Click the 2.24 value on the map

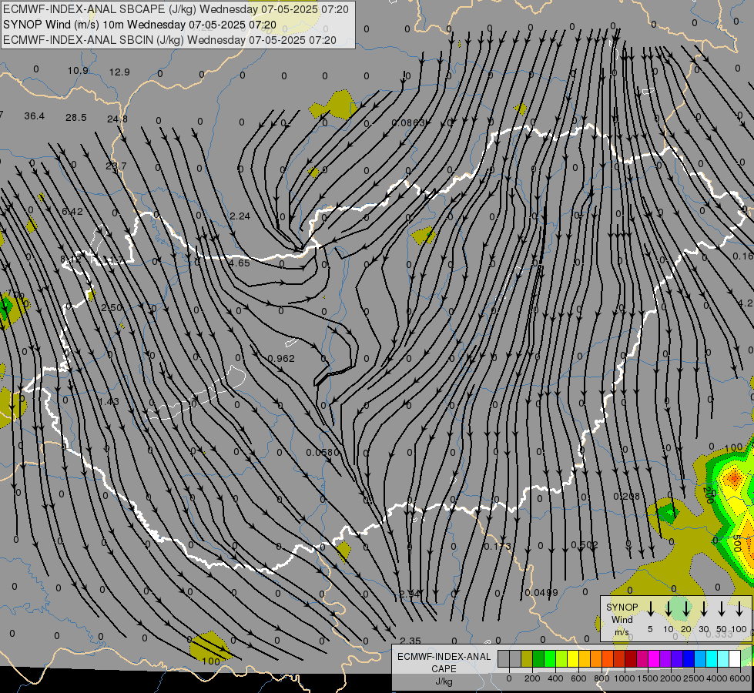pos(240,216)
